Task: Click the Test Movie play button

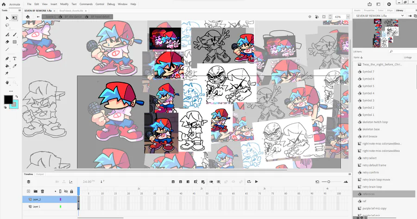Action: click(x=389, y=4)
